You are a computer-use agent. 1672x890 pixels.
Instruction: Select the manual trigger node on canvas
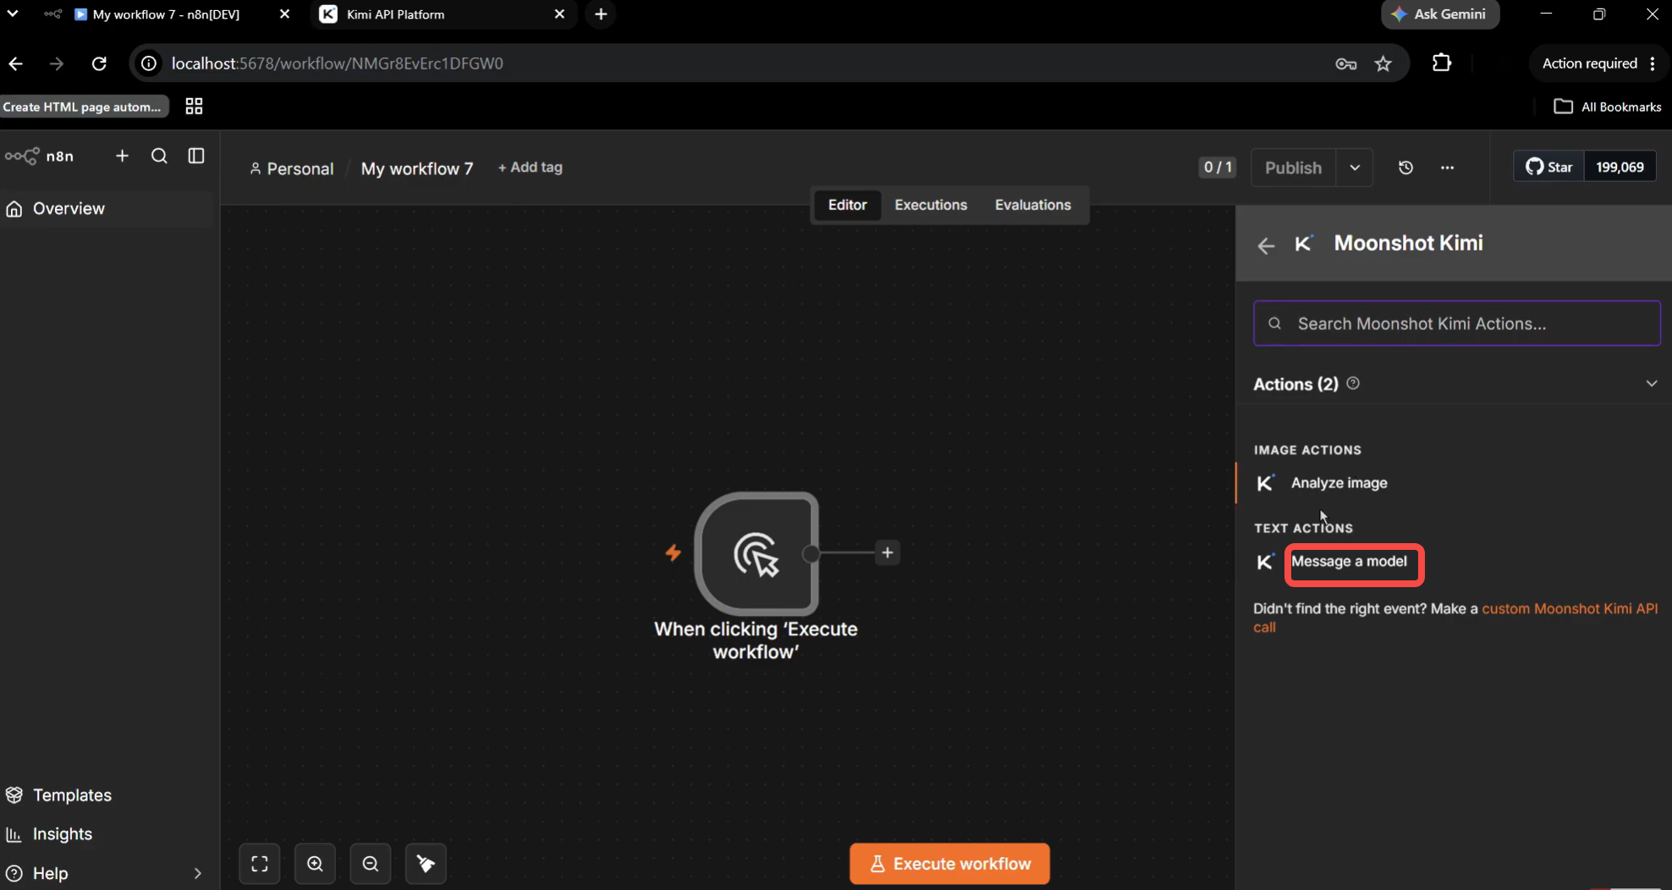click(756, 553)
